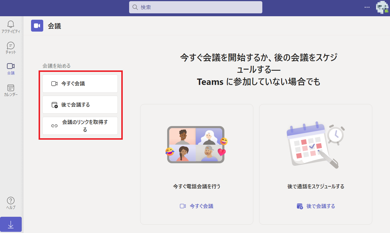This screenshot has width=390, height=233.
Task: Open the Activity bell icon
Action: point(11,24)
